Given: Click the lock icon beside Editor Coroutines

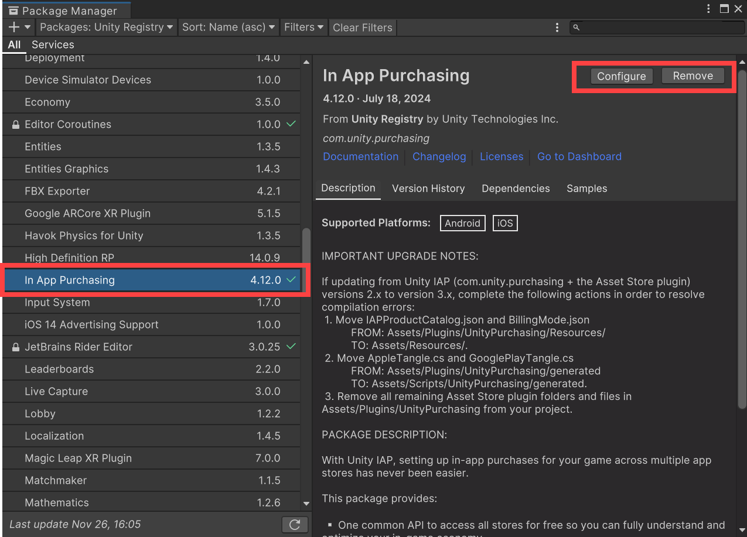Looking at the screenshot, I should [x=16, y=125].
